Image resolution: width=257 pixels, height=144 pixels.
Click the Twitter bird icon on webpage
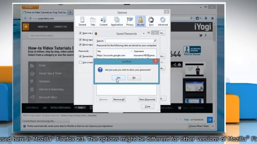[x=201, y=35]
